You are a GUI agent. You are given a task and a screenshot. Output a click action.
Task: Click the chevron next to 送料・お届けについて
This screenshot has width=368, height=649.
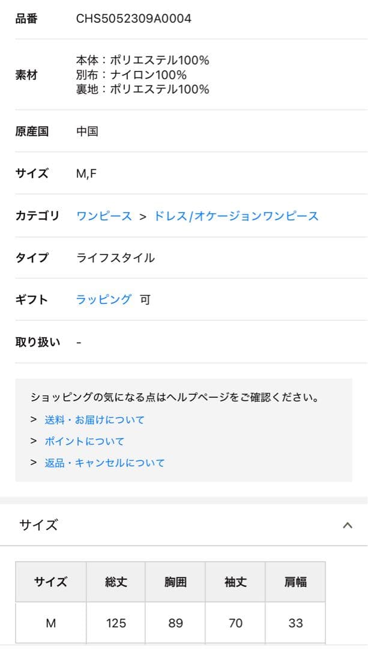click(33, 420)
